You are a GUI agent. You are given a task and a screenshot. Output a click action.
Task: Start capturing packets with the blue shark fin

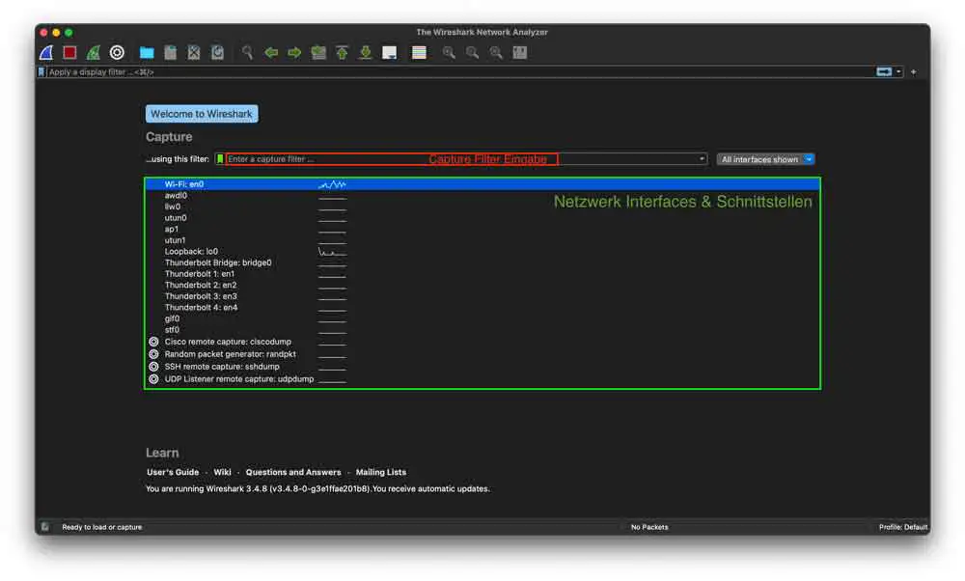click(x=46, y=53)
